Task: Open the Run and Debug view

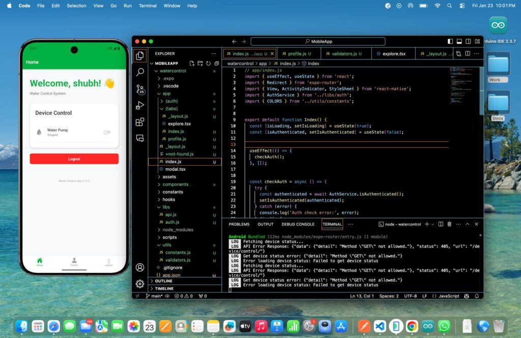Action: click(140, 106)
